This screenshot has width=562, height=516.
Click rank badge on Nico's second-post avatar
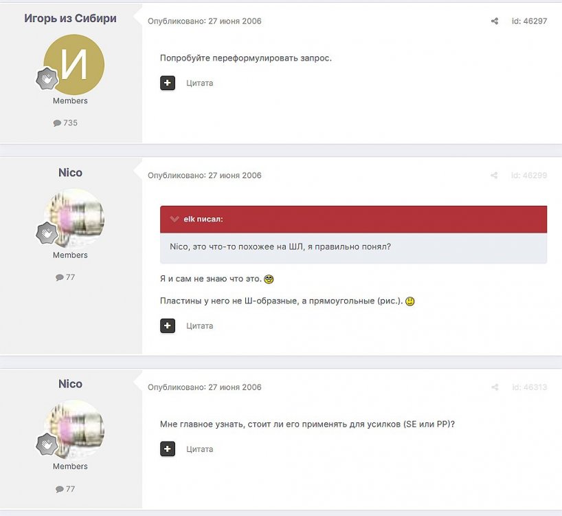(47, 233)
